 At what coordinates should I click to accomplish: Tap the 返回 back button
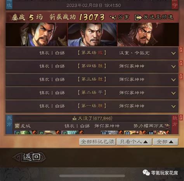click(30, 157)
